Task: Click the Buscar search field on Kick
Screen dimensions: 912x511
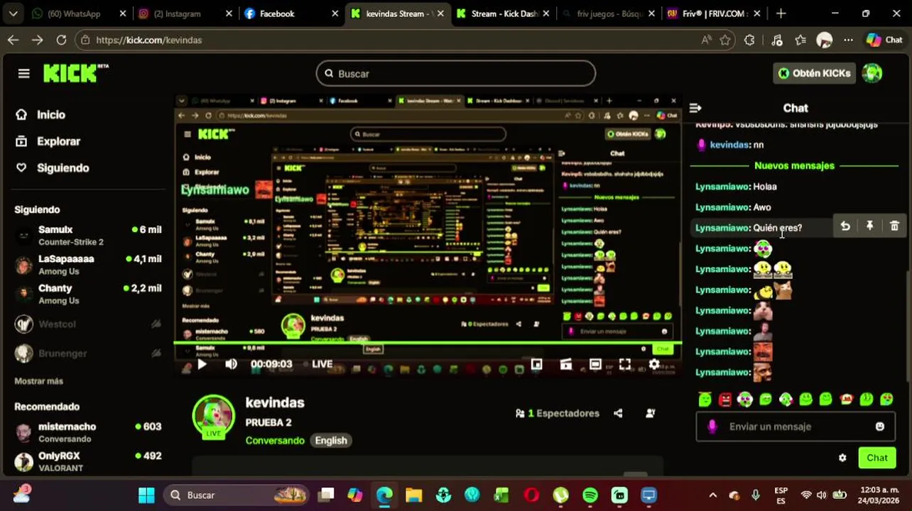Action: click(x=455, y=73)
